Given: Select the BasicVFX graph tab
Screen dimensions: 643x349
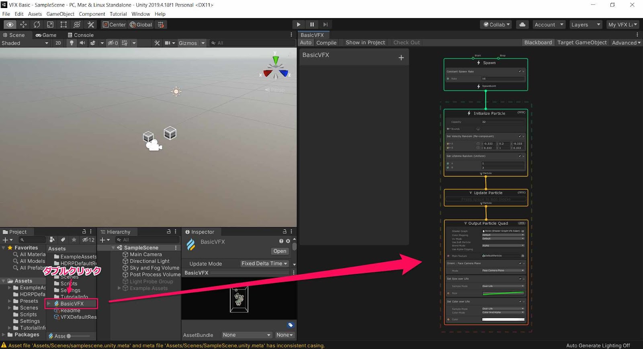Looking at the screenshot, I should (x=313, y=35).
